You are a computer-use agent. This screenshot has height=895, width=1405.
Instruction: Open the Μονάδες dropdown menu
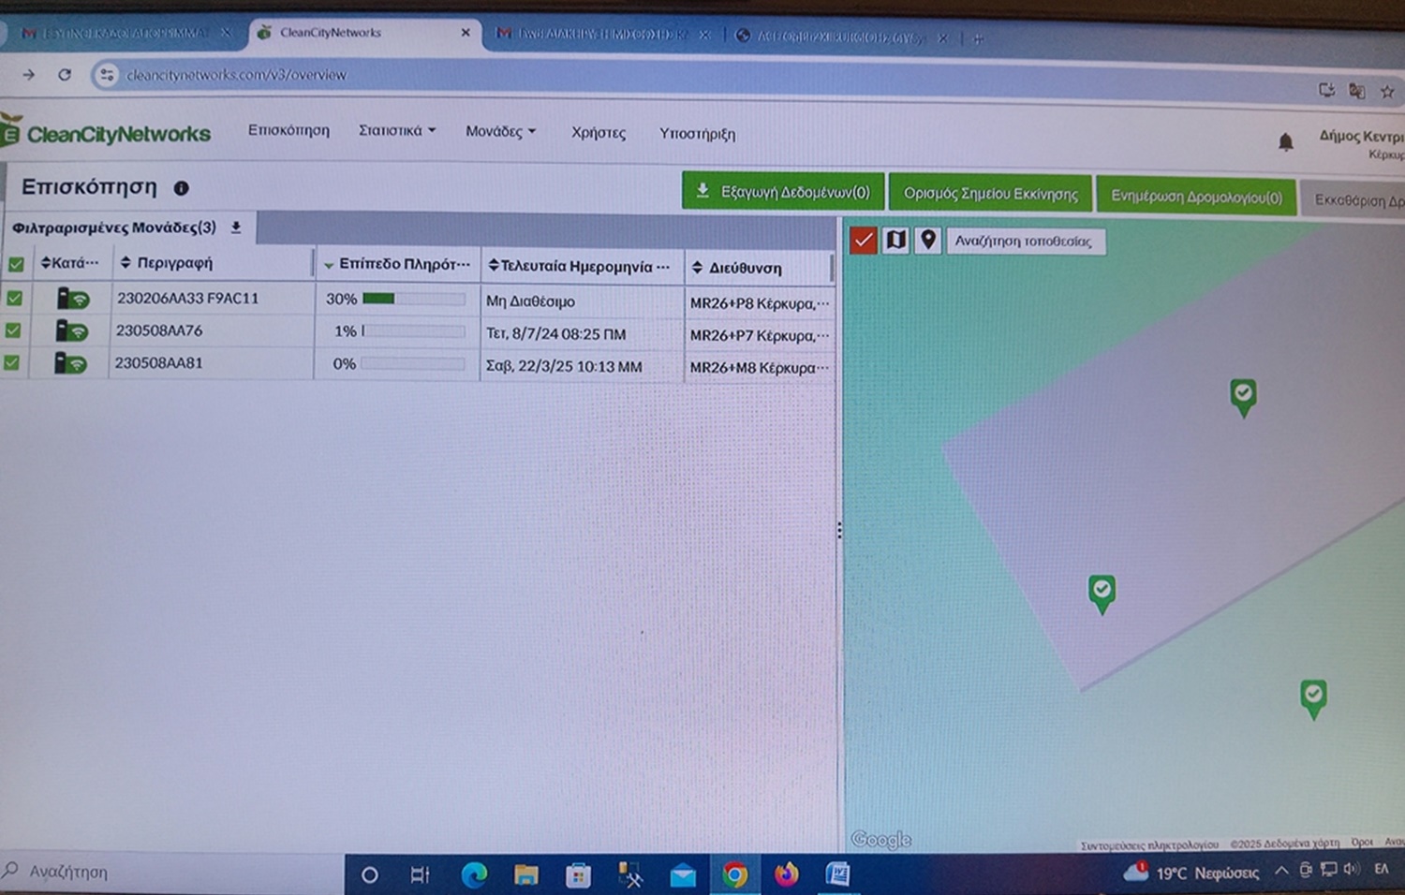pyautogui.click(x=500, y=132)
